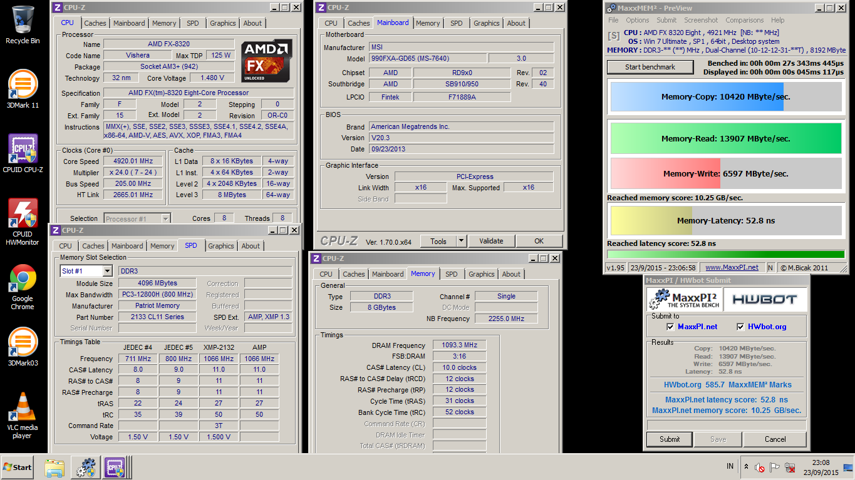Click the volume speaker tray icon

759,467
